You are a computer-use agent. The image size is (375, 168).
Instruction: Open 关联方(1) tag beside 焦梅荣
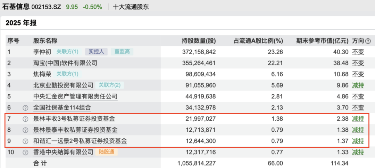tap(67, 74)
